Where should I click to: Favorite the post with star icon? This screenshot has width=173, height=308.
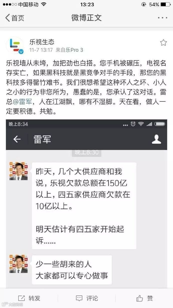(163, 42)
